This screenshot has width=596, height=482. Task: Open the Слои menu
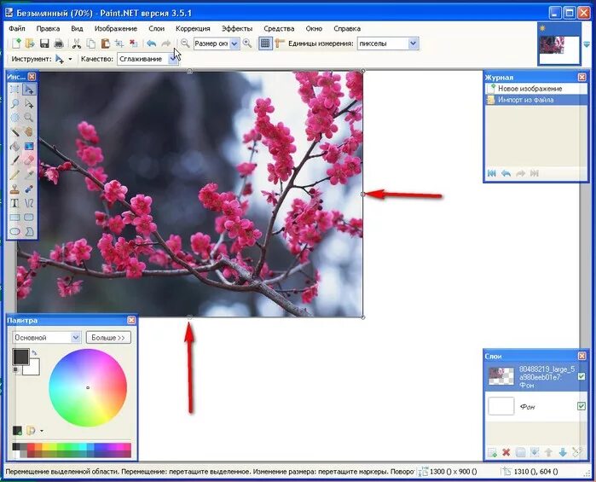click(x=156, y=28)
